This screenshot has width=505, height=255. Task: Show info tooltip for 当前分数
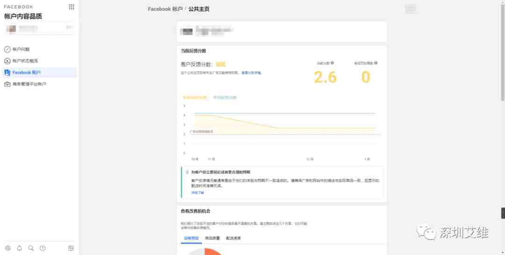332,63
